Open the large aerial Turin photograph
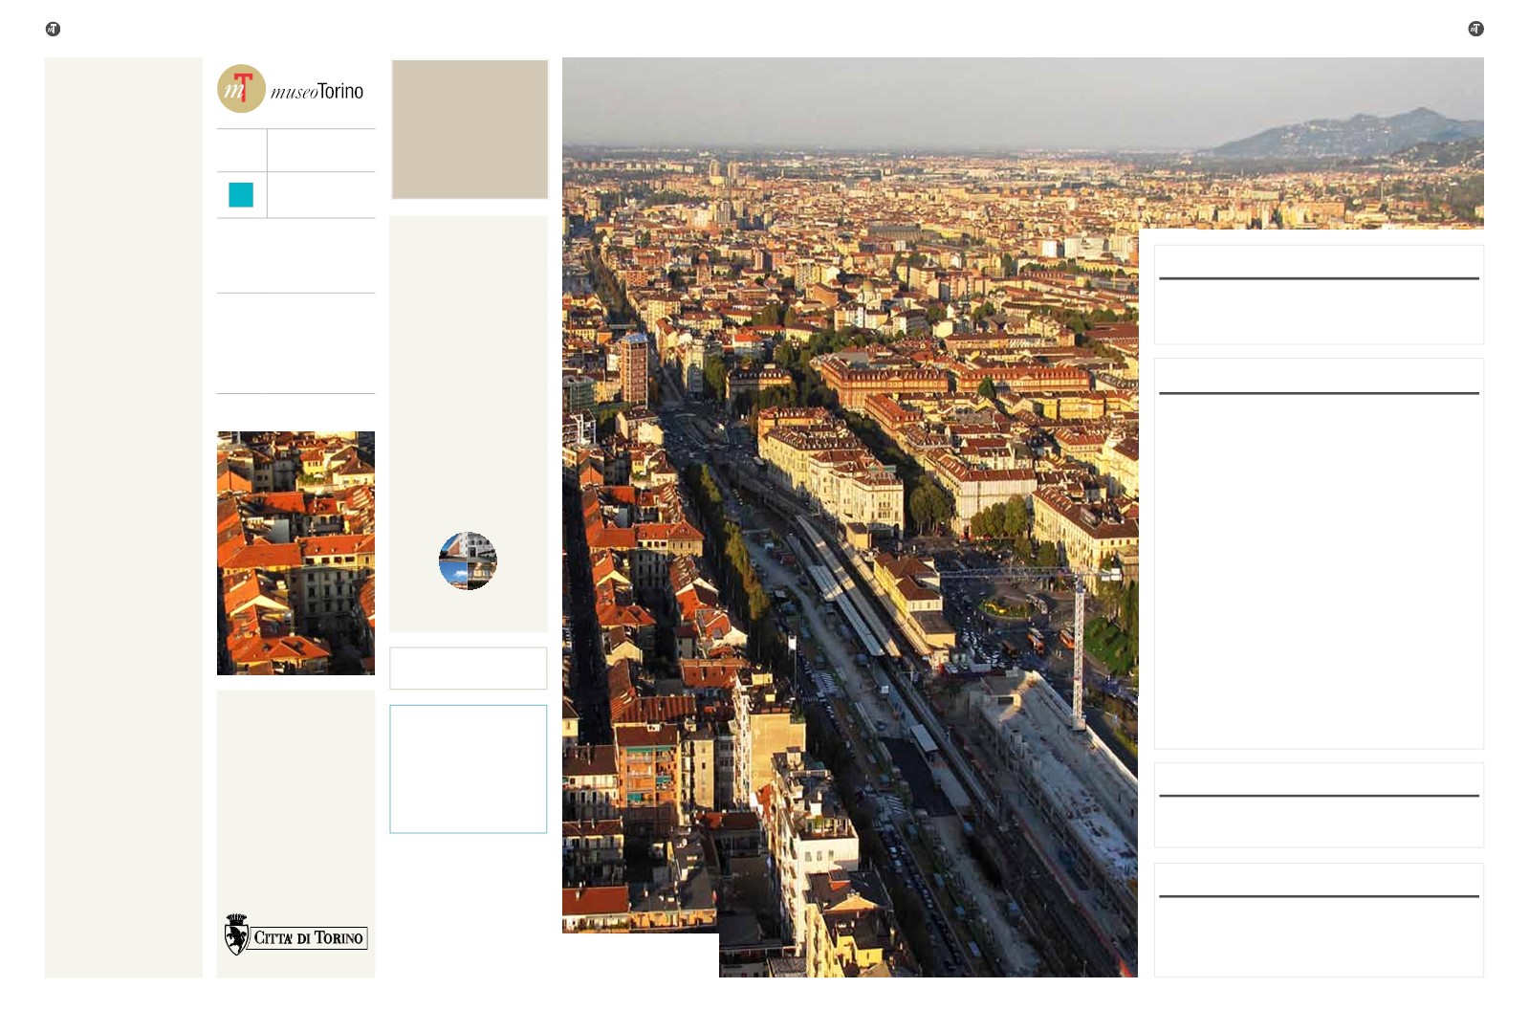Image resolution: width=1529 pixels, height=1032 pixels. (x=850, y=516)
